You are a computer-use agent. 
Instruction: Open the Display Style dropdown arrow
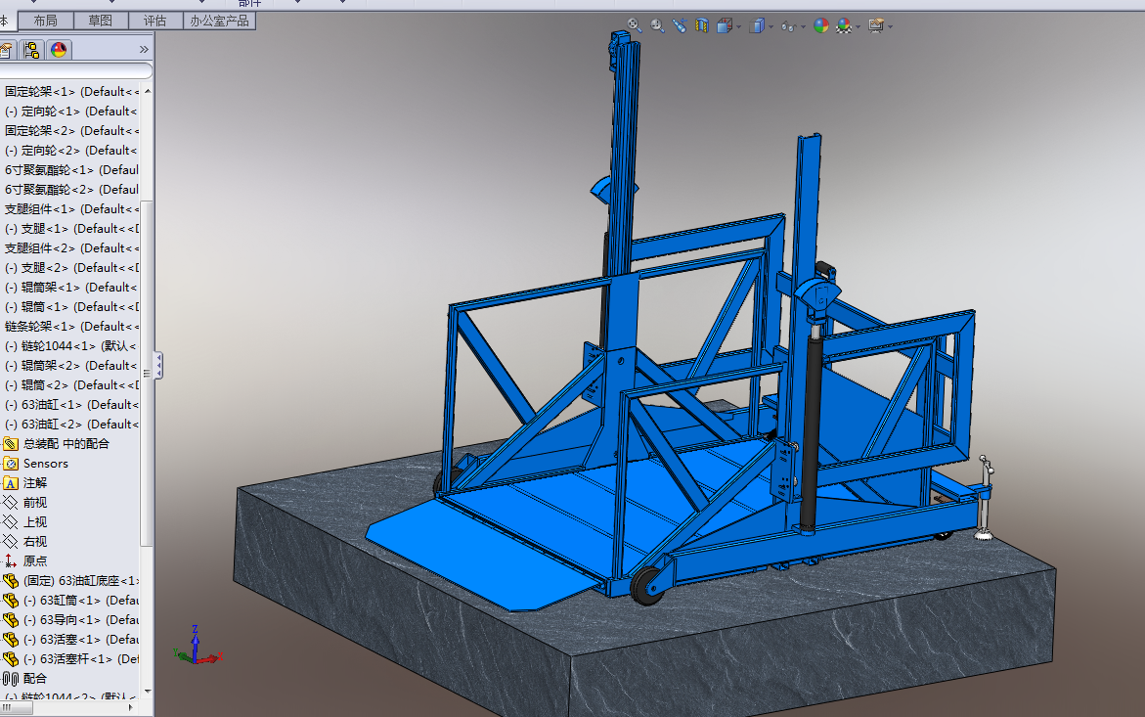coord(771,27)
